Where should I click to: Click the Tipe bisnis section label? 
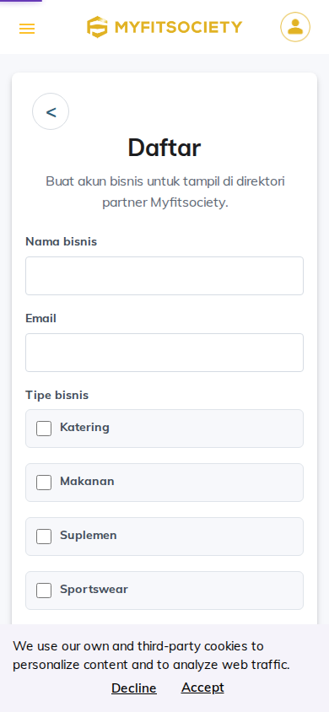pyautogui.click(x=57, y=395)
